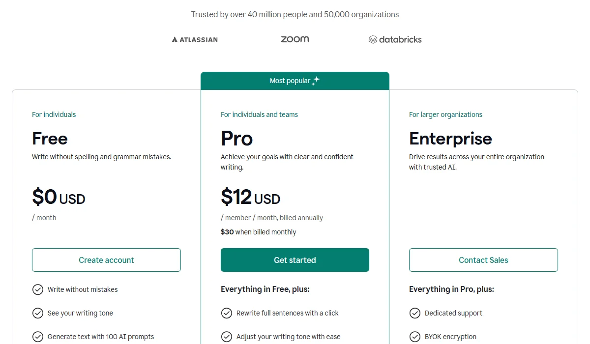Click the "$30 when billed monthly" text
Image resolution: width=590 pixels, height=344 pixels.
(259, 232)
